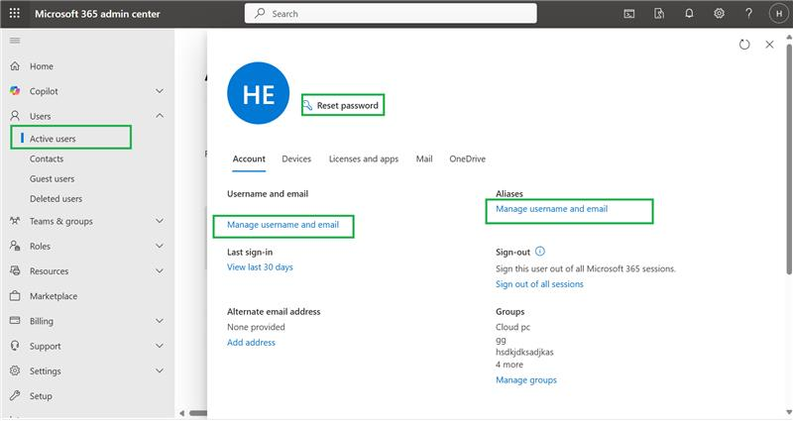Open notifications bell icon
793x421 pixels.
tap(689, 14)
